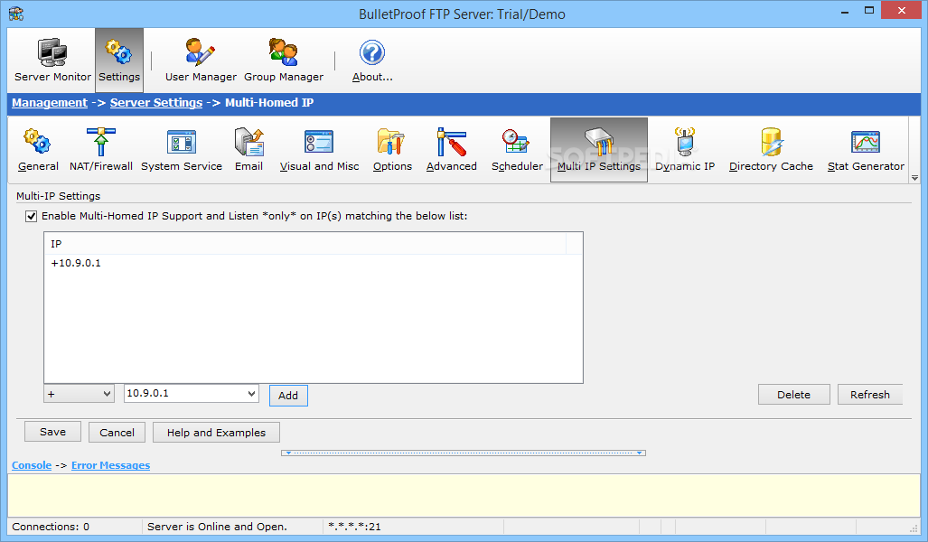Open Help and Examples
The width and height of the screenshot is (928, 542).
tap(216, 433)
